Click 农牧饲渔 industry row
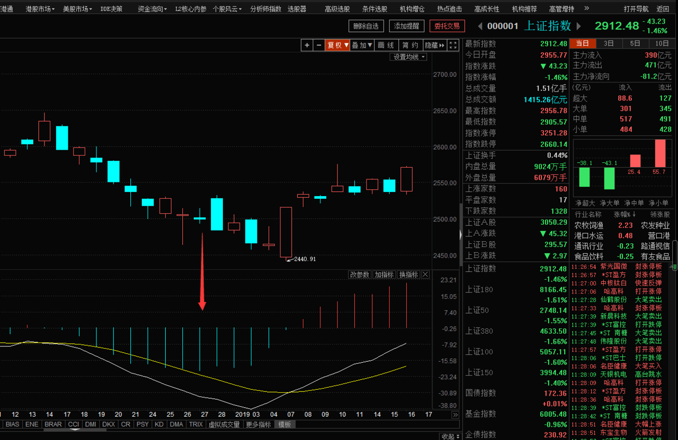 (x=622, y=225)
